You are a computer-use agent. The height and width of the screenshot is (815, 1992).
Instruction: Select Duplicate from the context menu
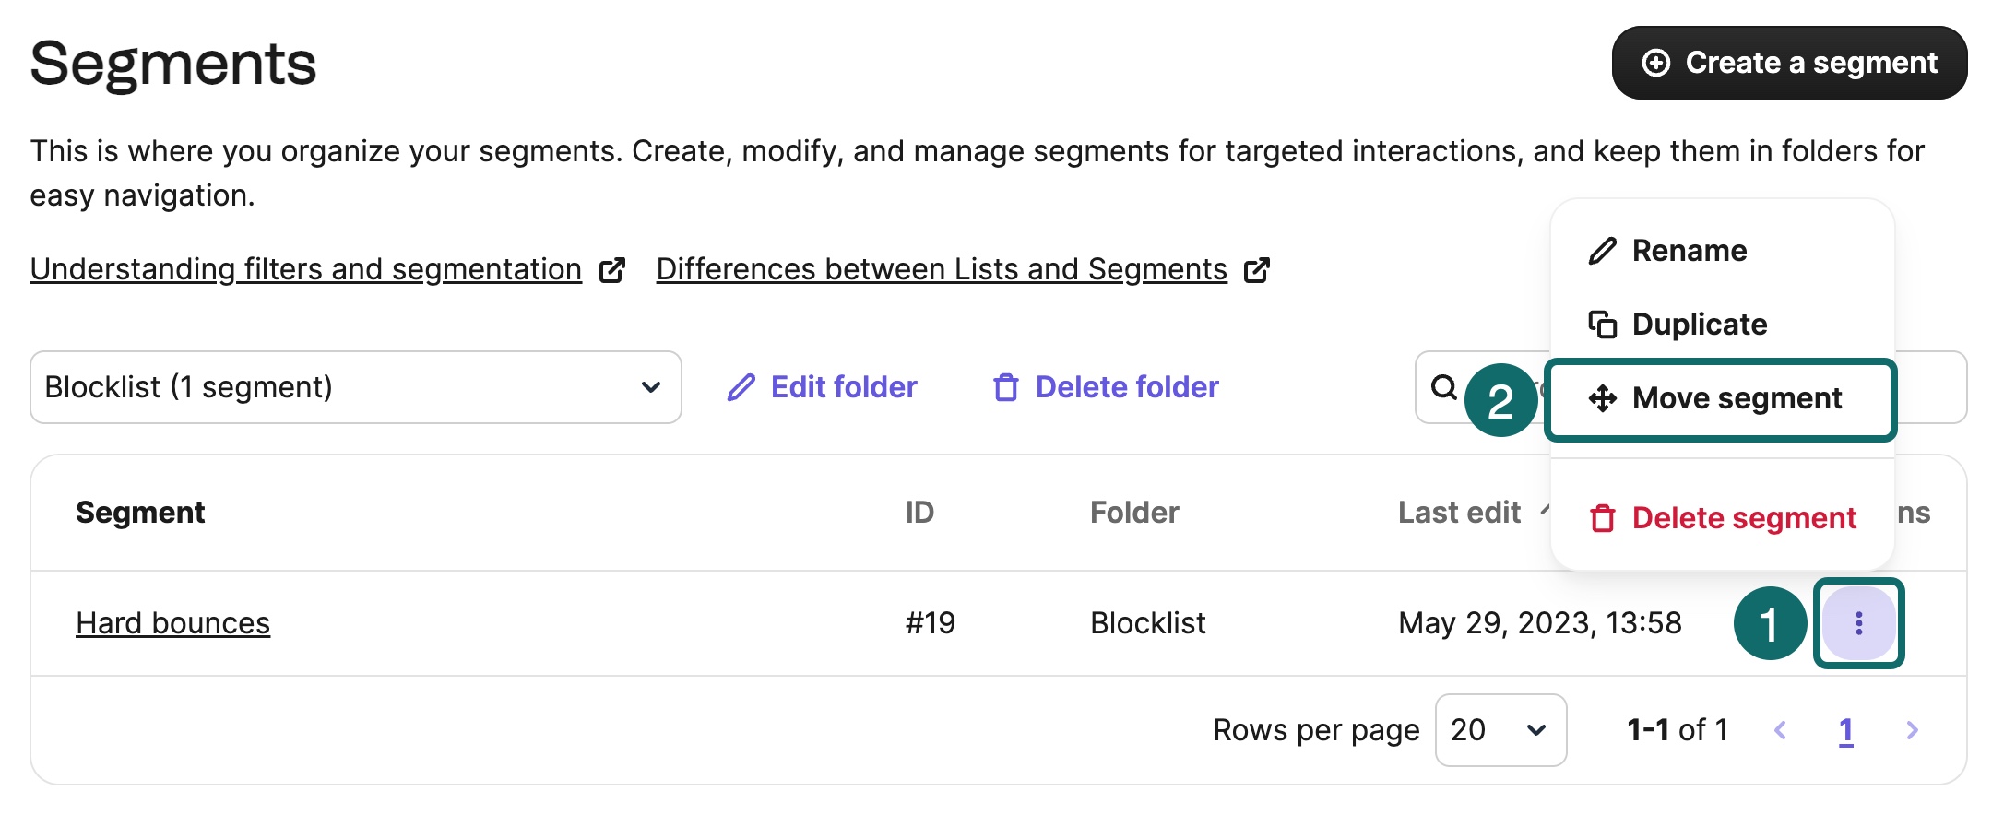[x=1698, y=325]
